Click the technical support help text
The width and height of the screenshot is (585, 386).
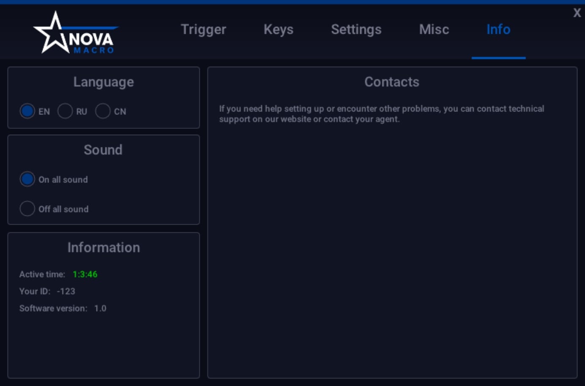381,114
